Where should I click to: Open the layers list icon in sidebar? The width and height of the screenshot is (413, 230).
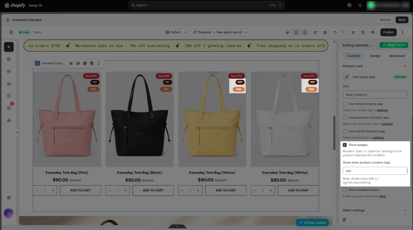[9, 71]
